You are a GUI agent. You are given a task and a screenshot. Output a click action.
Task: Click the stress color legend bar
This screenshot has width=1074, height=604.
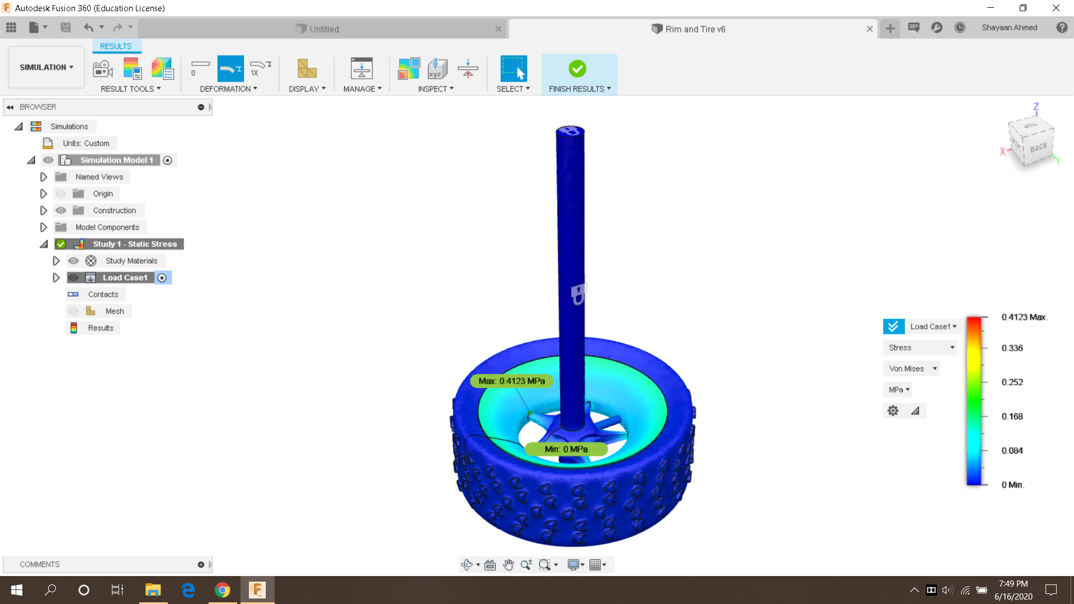(974, 400)
